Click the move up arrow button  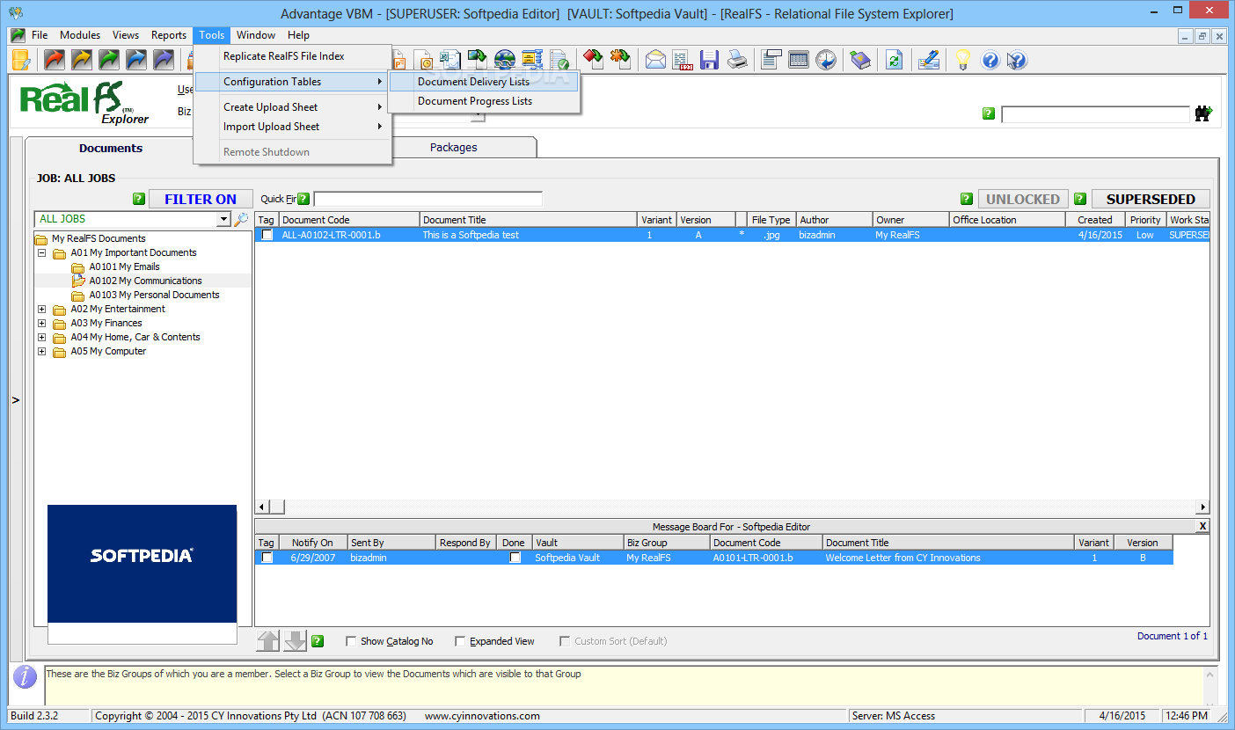pos(268,641)
